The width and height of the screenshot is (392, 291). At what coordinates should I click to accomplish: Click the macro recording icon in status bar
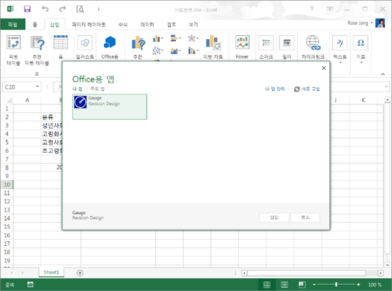tap(30, 284)
